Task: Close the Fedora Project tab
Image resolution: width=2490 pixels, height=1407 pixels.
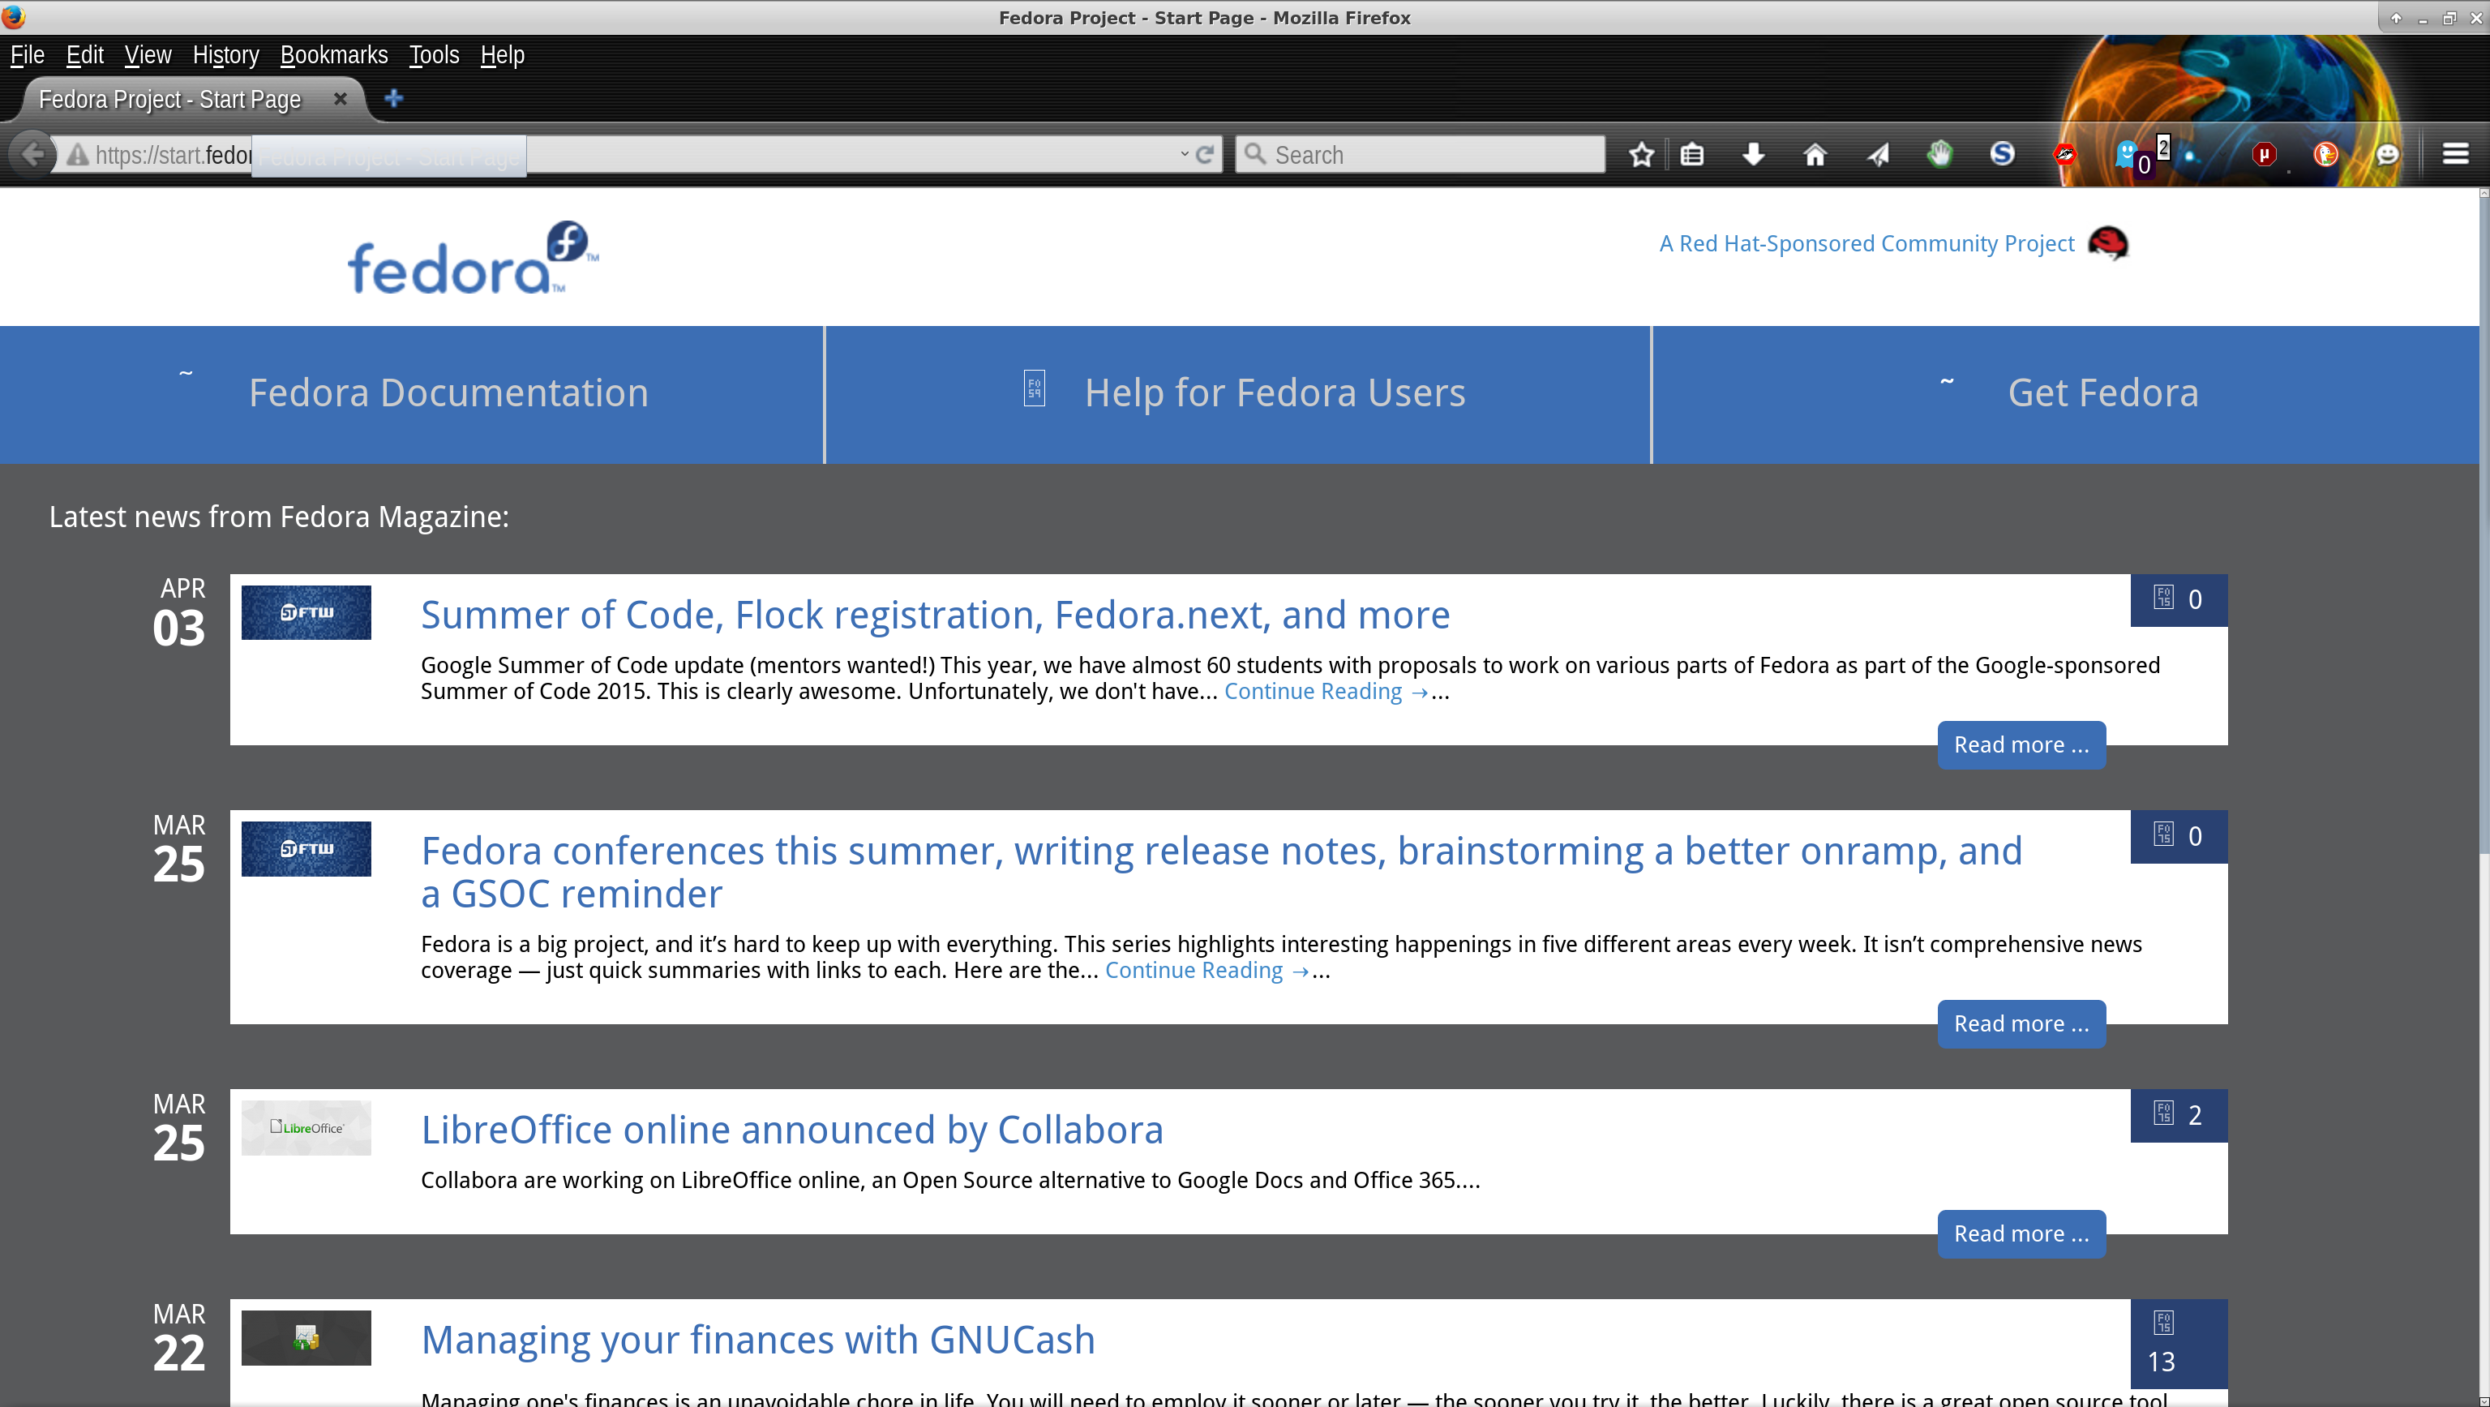Action: pos(341,99)
